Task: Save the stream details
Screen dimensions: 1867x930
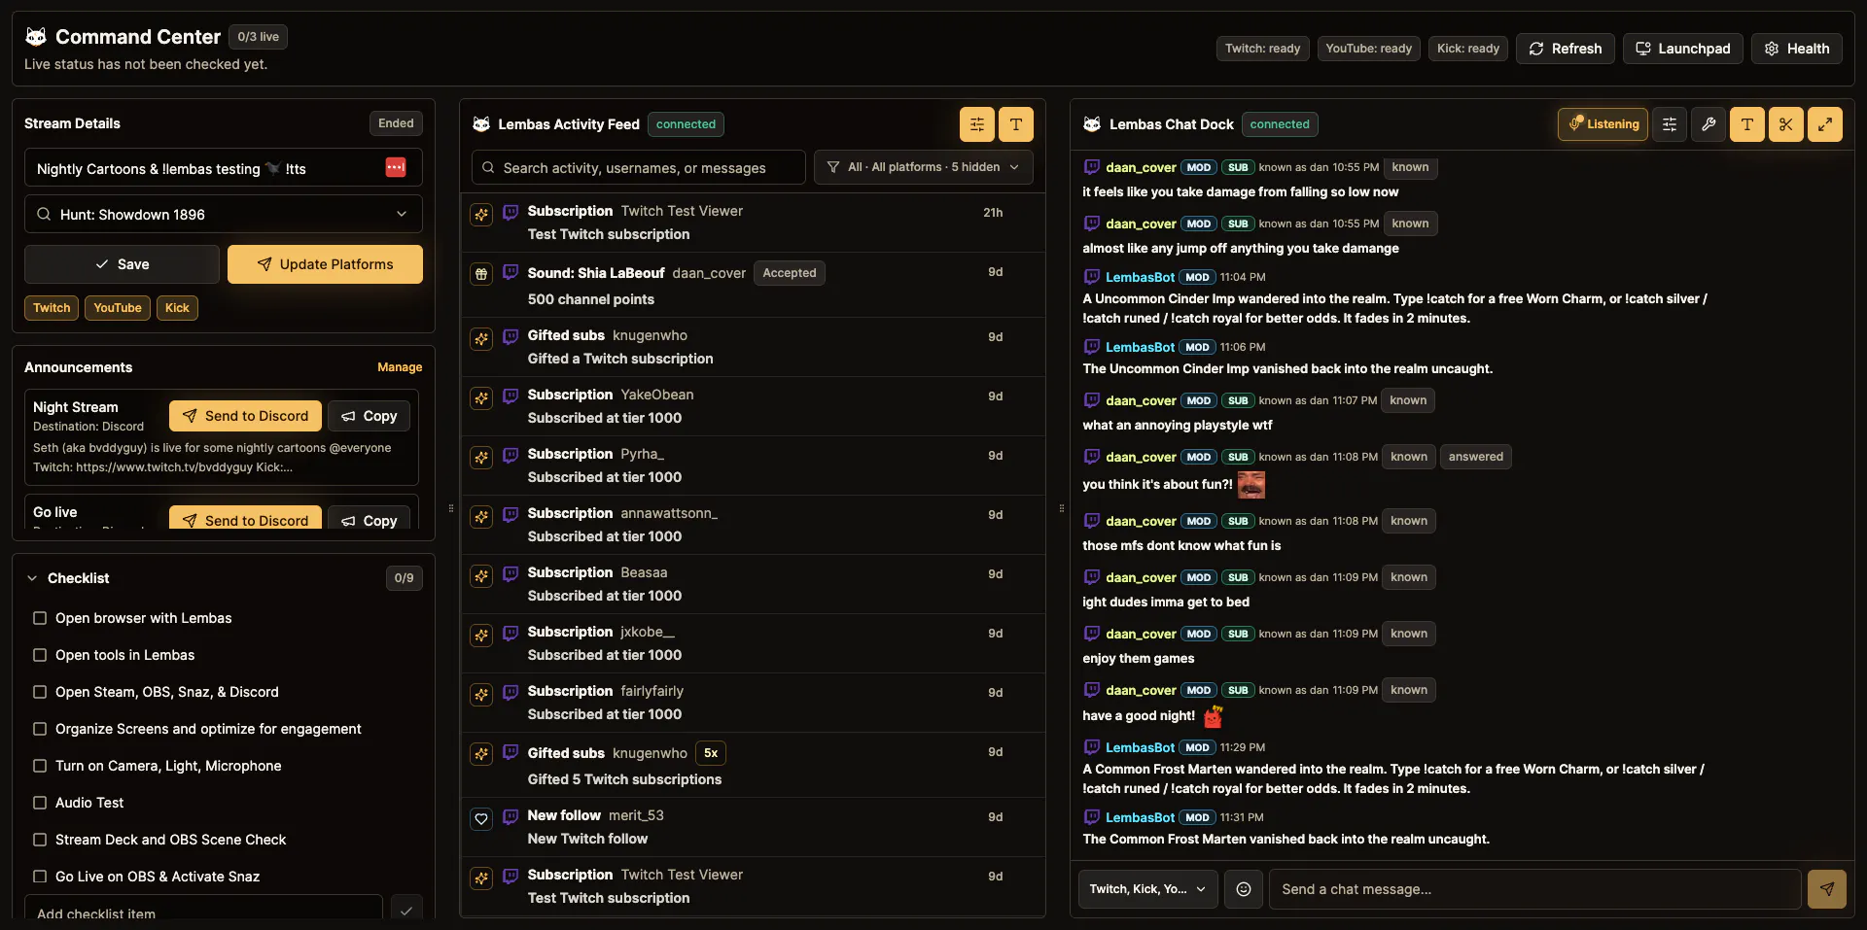Action: coord(122,264)
